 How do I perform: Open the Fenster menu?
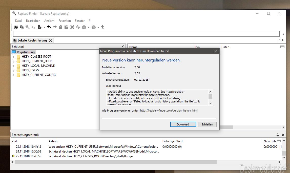(80, 21)
